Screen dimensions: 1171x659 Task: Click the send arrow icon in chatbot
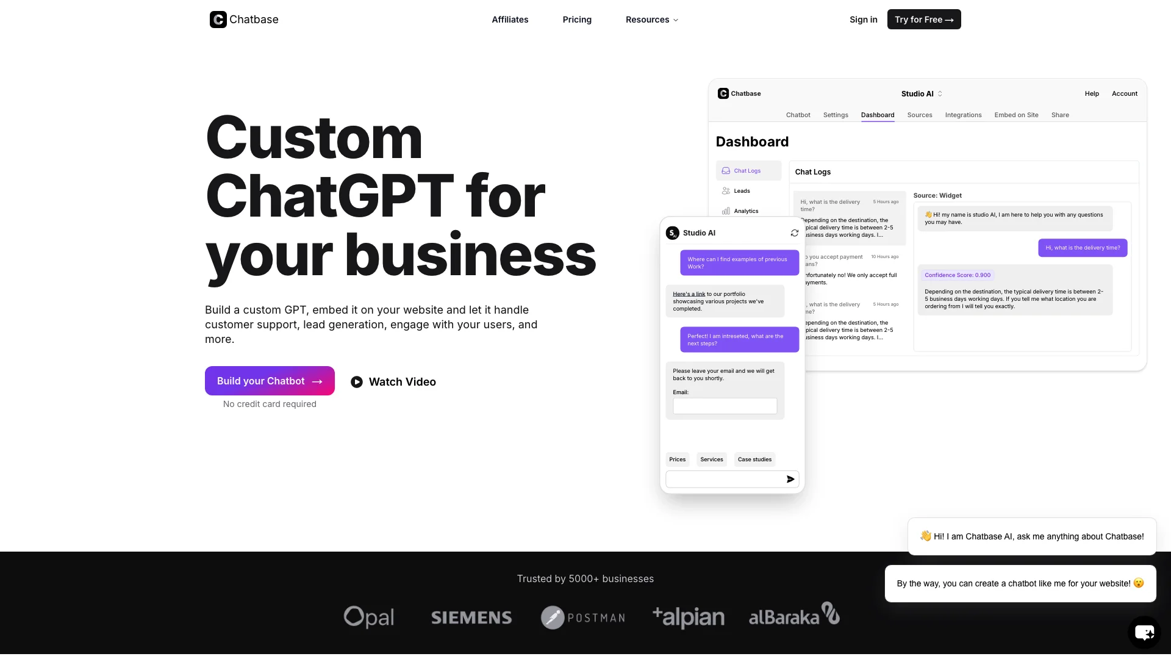(x=790, y=479)
